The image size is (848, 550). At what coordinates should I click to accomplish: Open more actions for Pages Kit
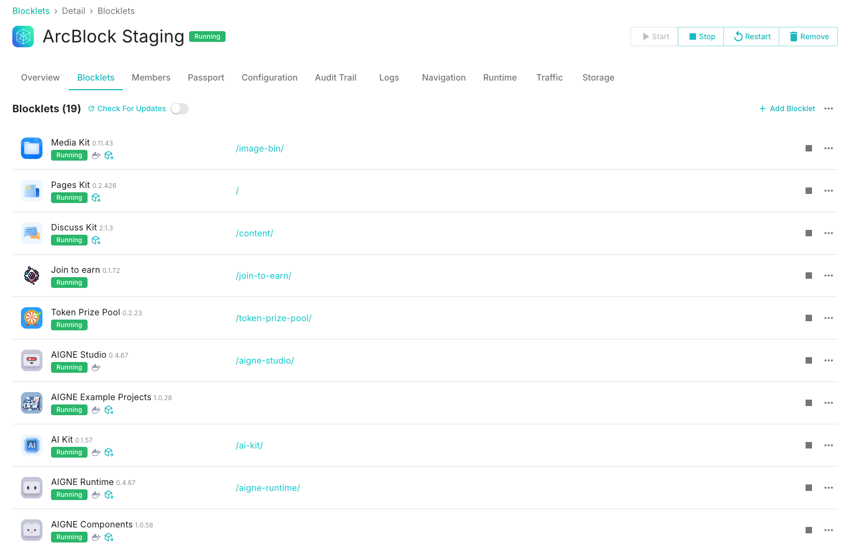(x=829, y=191)
